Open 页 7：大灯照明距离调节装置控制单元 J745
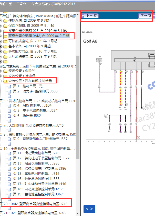The height and width of the screenshot is (216, 155). click(x=32, y=125)
